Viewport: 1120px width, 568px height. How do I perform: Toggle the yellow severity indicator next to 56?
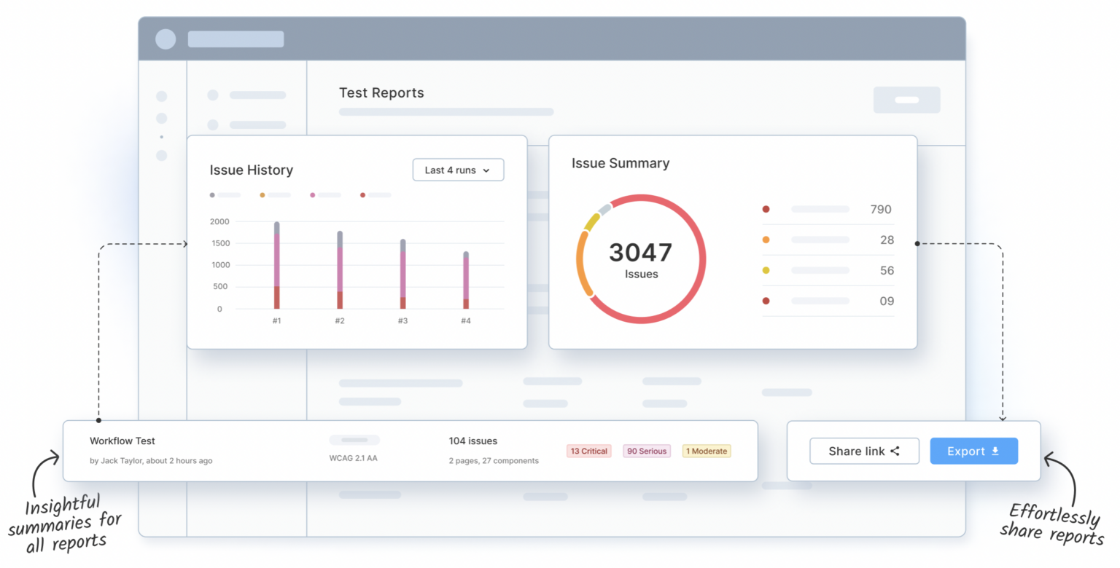coord(766,270)
